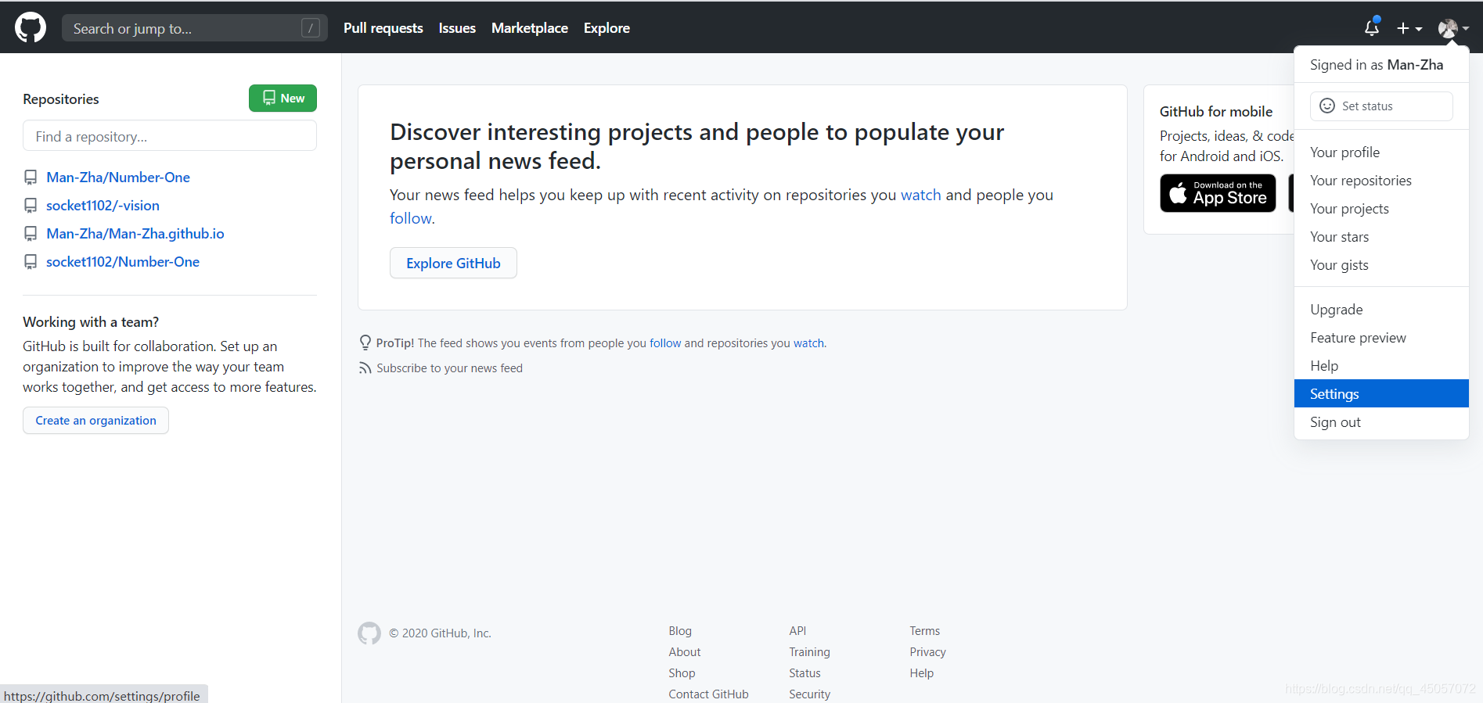This screenshot has width=1483, height=703.
Task: Download on the App Store badge
Action: pos(1218,193)
